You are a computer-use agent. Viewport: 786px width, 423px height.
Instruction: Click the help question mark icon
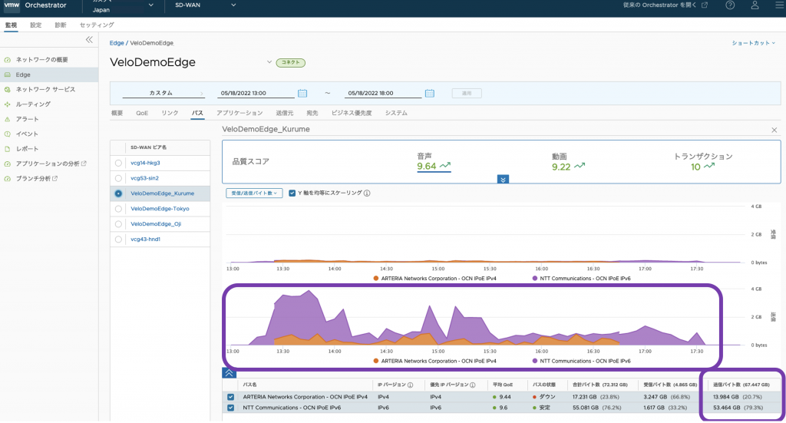click(729, 6)
